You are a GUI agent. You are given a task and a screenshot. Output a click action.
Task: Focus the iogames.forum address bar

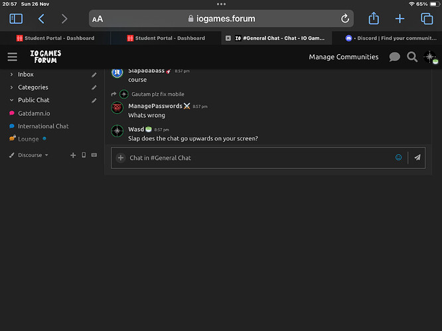click(x=221, y=19)
